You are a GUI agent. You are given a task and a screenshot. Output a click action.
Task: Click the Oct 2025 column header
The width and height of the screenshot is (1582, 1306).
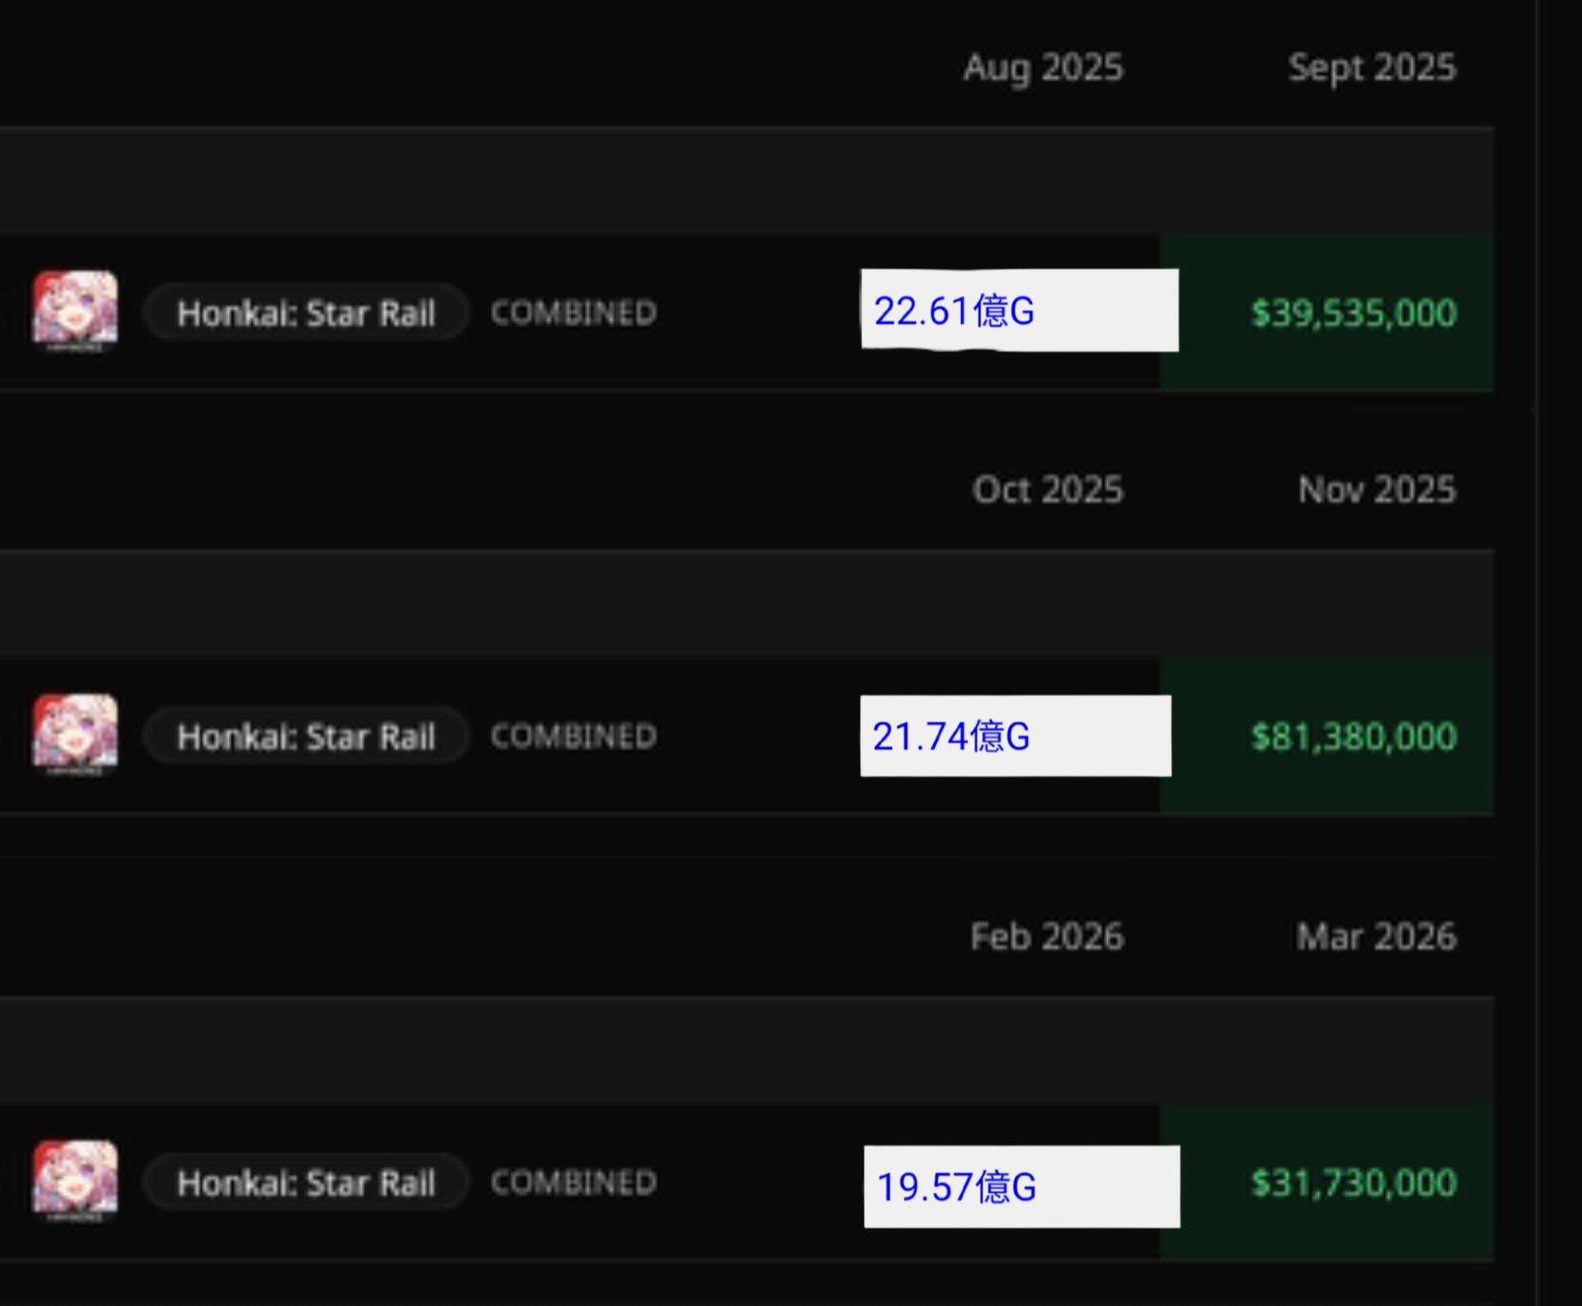[1048, 490]
